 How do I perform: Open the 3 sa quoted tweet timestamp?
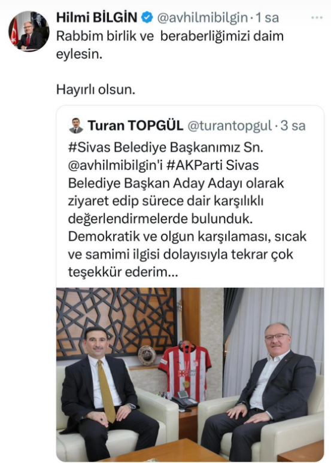coord(293,126)
